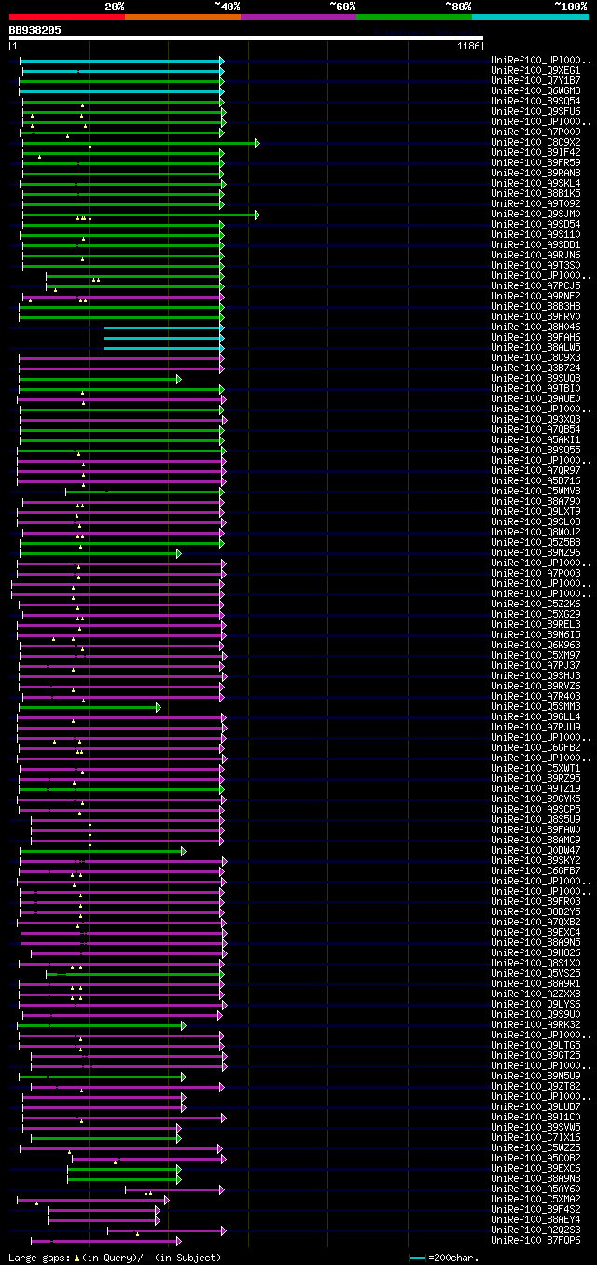The image size is (597, 1265).
Task: Select label UniRef100_B9FR59
Action: [535, 163]
